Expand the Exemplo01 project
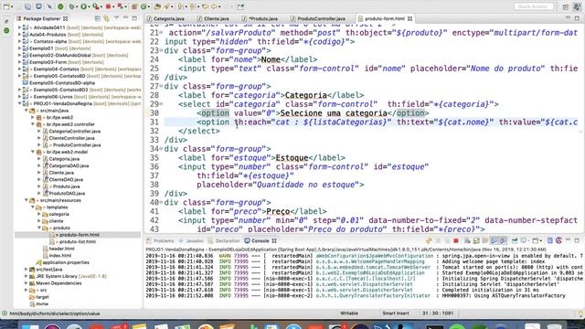The image size is (585, 329). coord(19,48)
